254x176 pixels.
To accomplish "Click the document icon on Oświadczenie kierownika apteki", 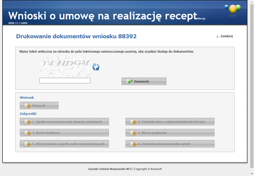I will (x=133, y=144).
